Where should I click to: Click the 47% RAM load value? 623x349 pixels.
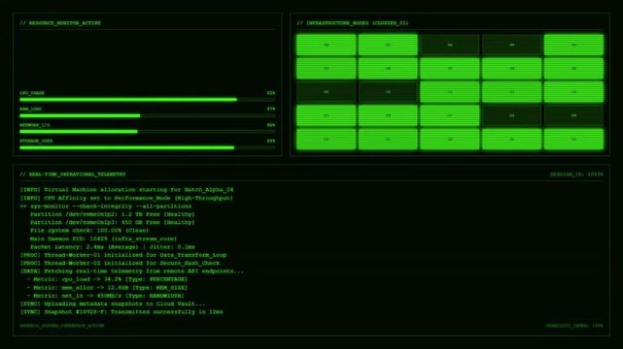(271, 109)
